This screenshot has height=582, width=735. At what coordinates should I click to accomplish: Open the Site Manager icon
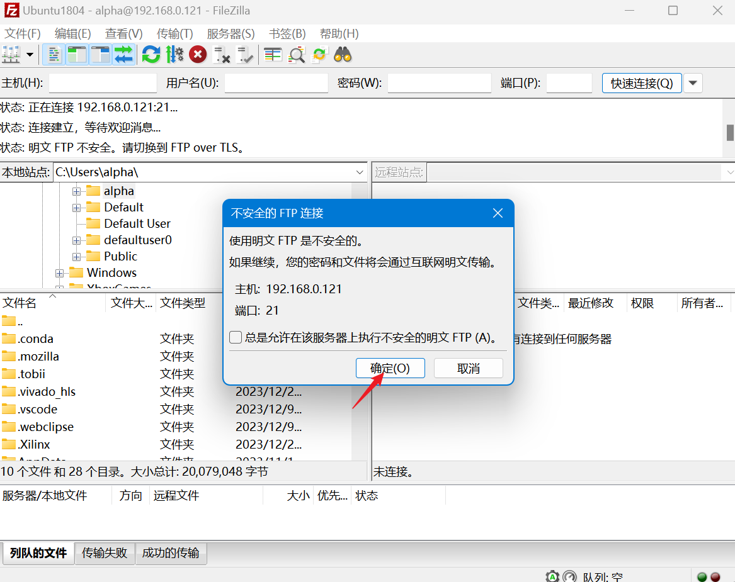(11, 55)
